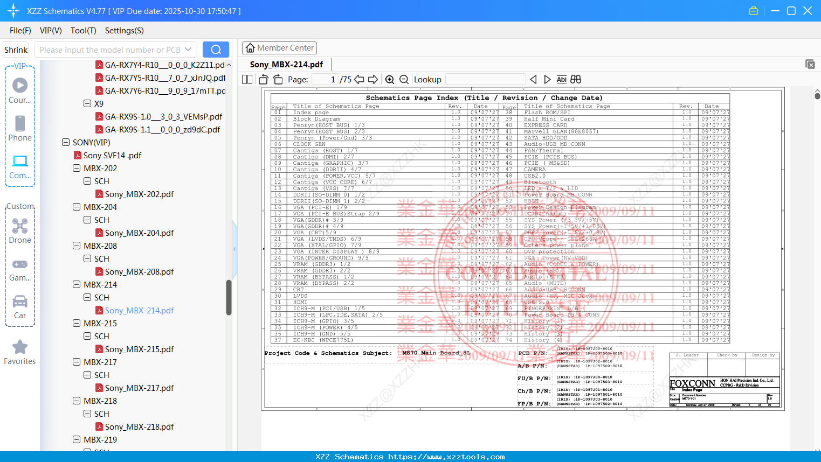Click the file tree scroll-up arrow
The height and width of the screenshot is (462, 821).
pyautogui.click(x=229, y=65)
